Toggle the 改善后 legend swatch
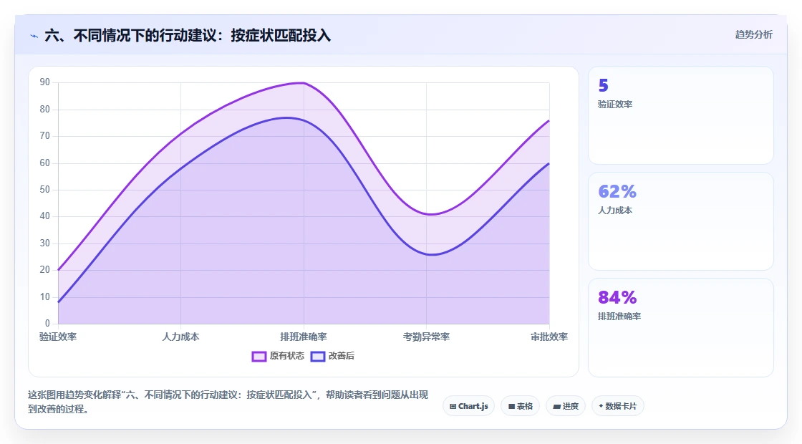 pyautogui.click(x=318, y=356)
